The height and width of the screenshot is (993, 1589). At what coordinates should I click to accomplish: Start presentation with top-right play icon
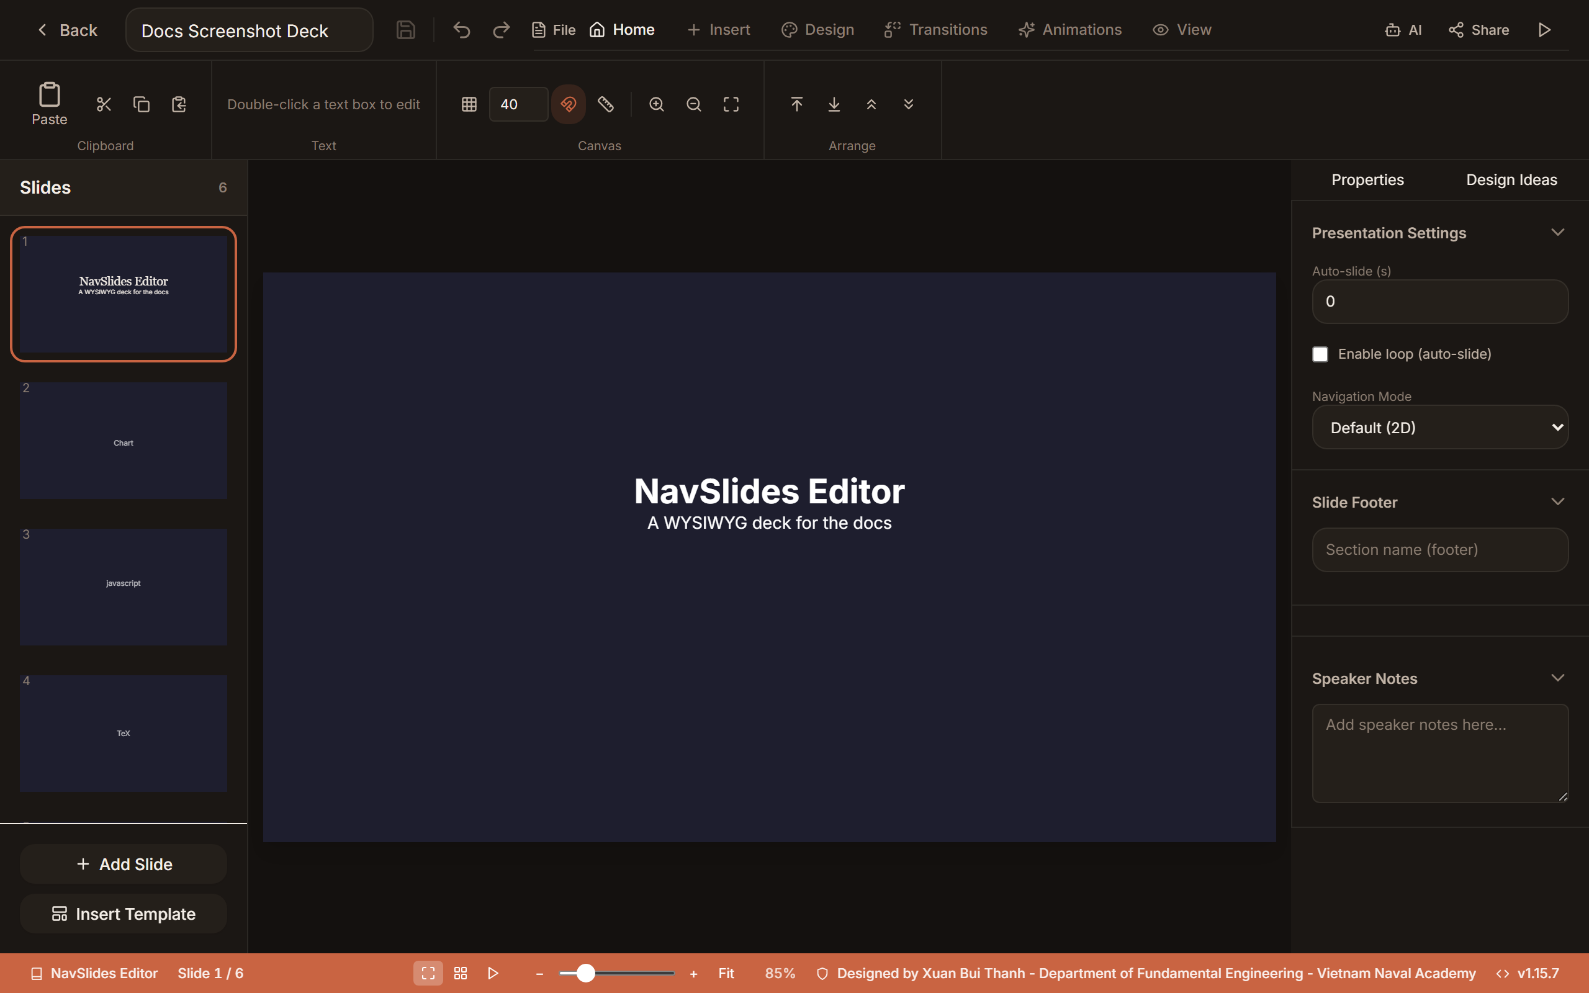[x=1544, y=30]
